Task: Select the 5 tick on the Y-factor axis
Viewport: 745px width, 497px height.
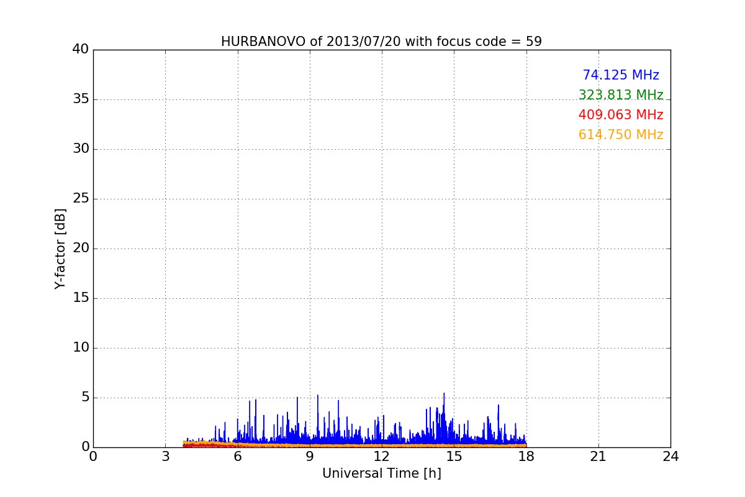Action: (85, 398)
